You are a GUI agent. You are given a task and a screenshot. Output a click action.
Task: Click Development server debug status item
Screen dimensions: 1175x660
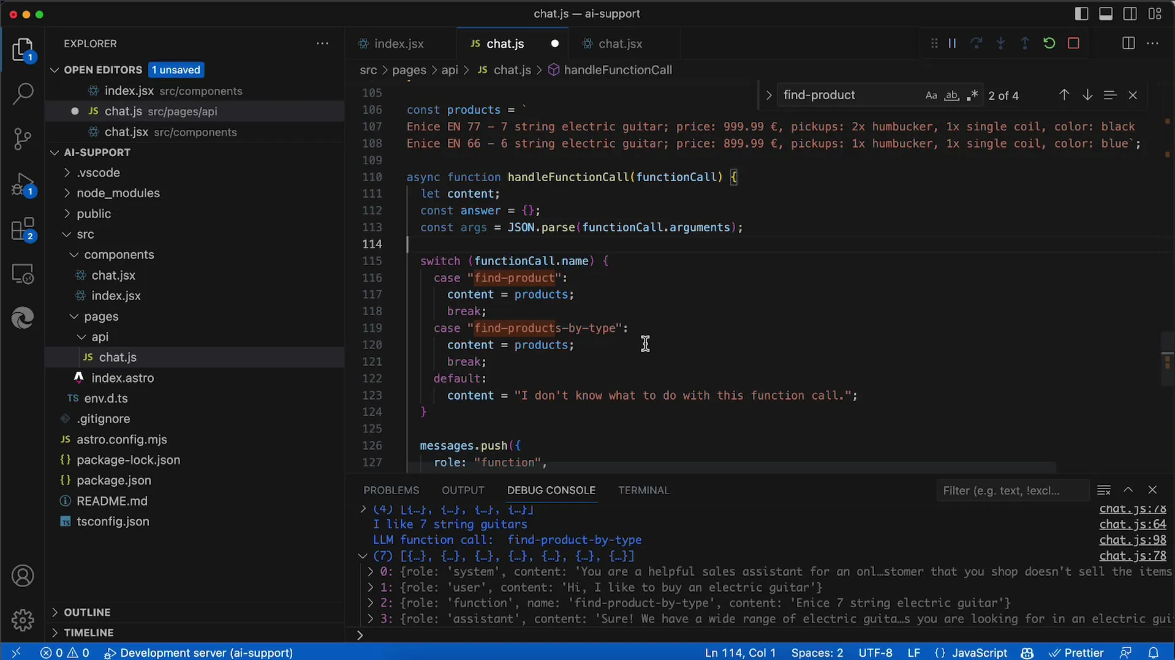pyautogui.click(x=198, y=653)
